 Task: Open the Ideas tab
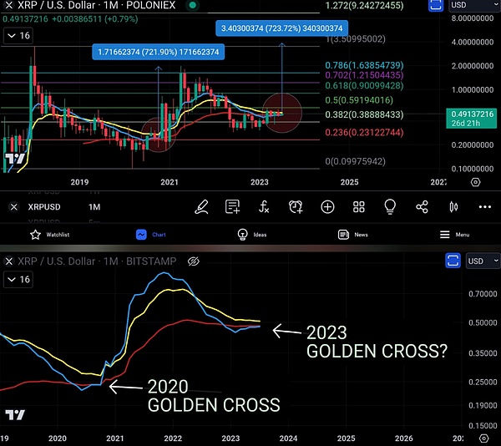click(252, 235)
